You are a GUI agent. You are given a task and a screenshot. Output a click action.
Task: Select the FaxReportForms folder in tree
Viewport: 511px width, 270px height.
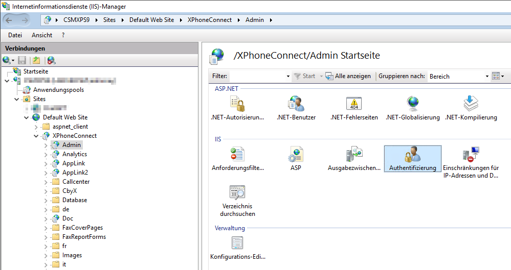[x=84, y=237]
